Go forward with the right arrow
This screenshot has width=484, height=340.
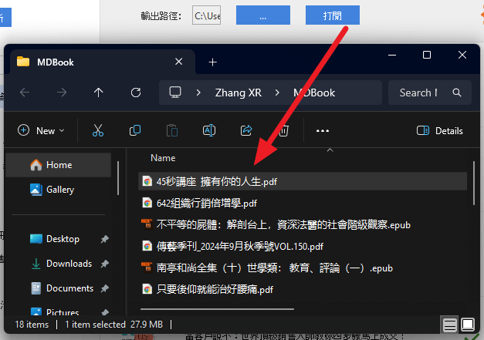point(62,93)
